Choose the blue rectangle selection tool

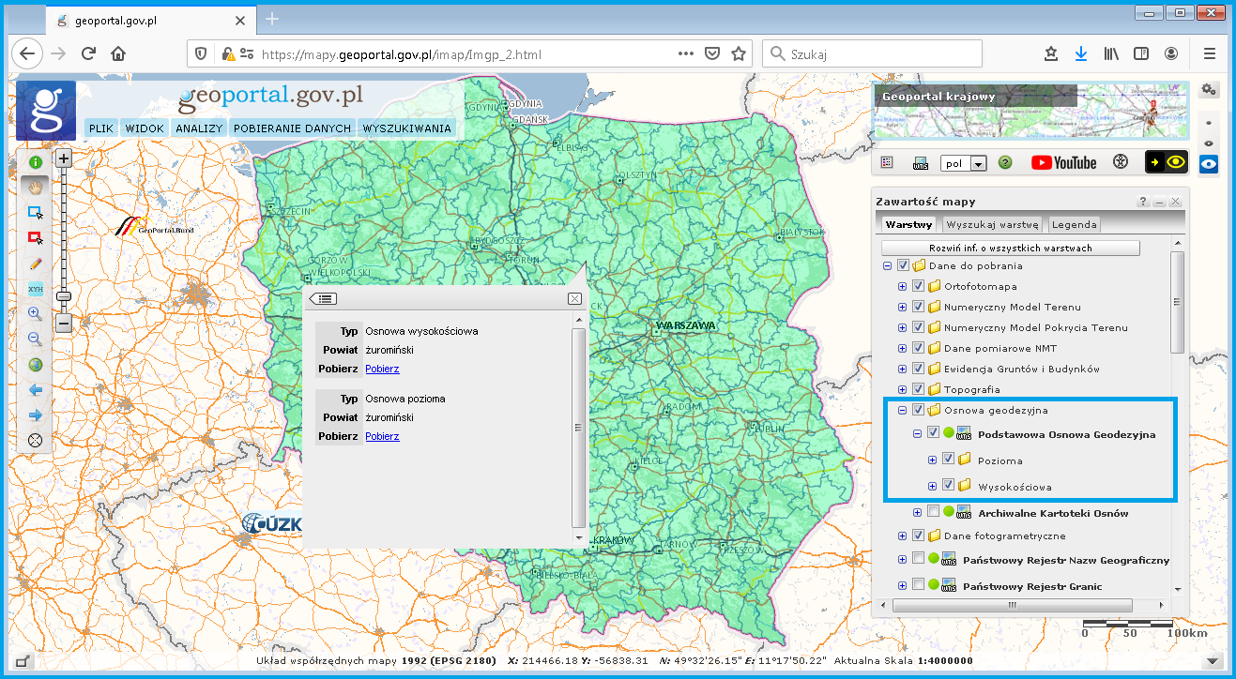36,213
